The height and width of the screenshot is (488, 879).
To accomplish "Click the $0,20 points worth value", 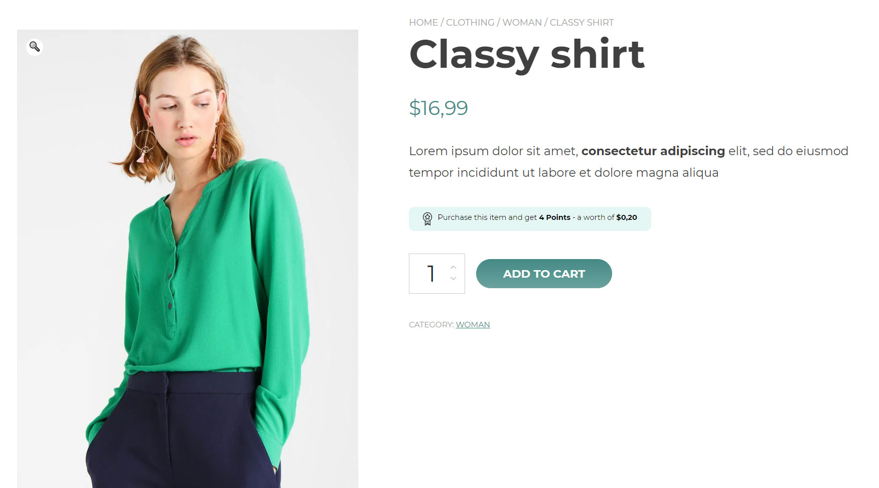I will 626,217.
